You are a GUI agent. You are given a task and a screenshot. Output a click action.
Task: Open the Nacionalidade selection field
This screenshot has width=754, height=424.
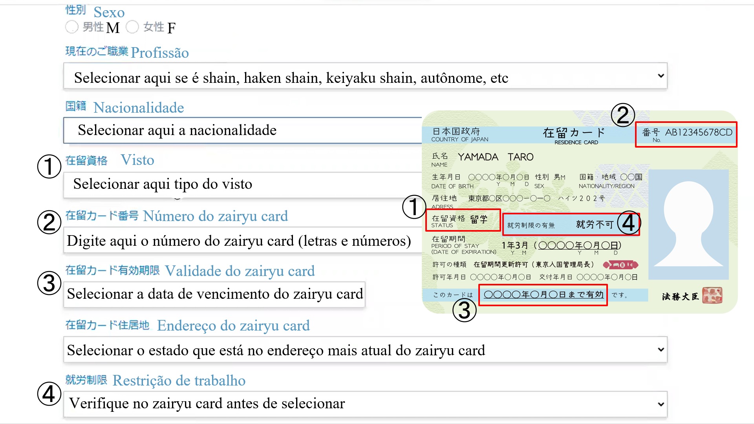(242, 130)
